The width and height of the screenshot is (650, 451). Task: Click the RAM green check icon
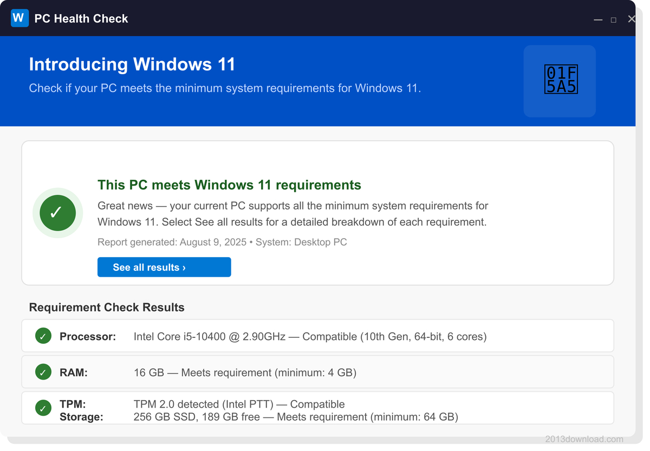click(43, 372)
